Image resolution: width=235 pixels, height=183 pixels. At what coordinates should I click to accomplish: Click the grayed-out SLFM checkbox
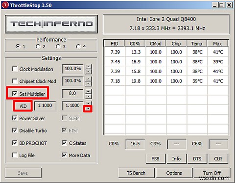[x=64, y=118]
